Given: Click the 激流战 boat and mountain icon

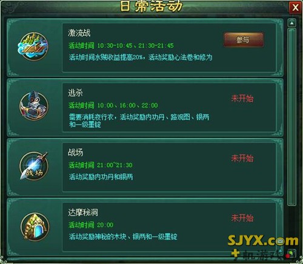Looking at the screenshot, I should click(33, 47).
